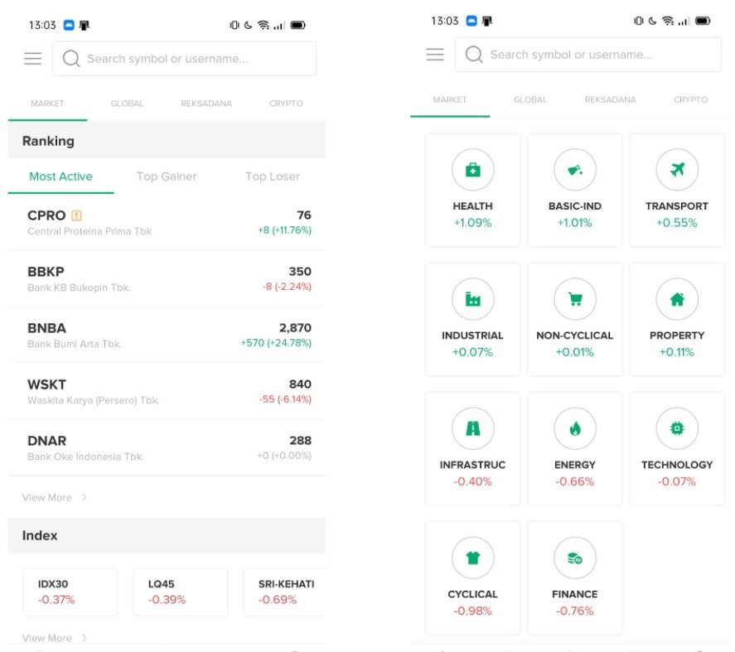Open hamburger menu on left screen
Viewport: 735px width, 652px height.
33,59
